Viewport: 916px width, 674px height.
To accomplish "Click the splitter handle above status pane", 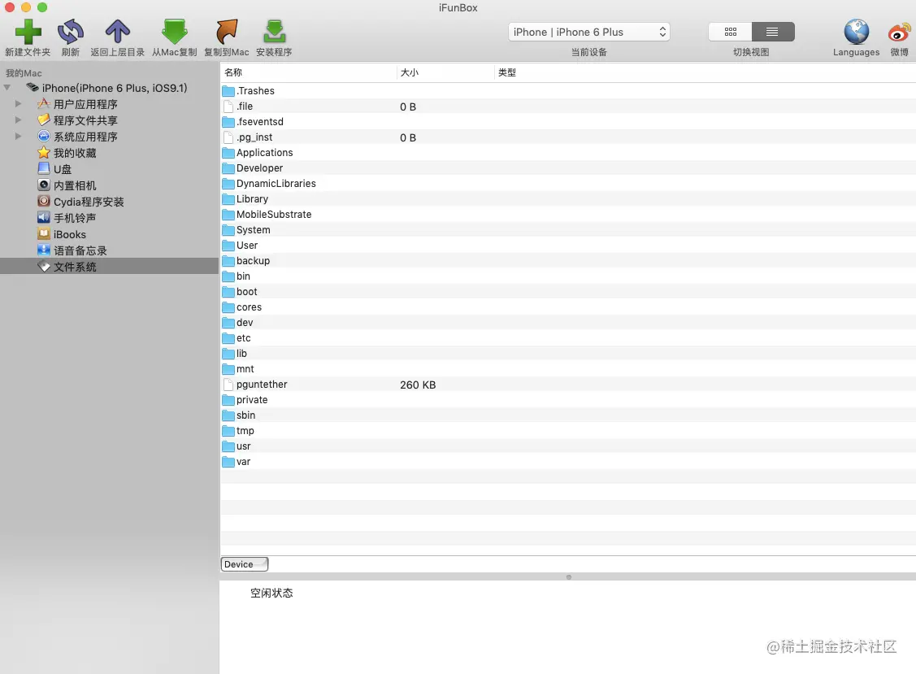I will (x=568, y=577).
